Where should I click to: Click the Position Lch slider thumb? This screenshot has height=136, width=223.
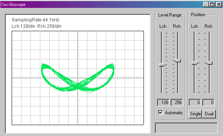pos(195,63)
